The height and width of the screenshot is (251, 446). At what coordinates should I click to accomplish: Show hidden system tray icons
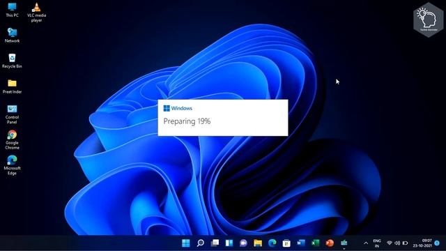click(366, 243)
